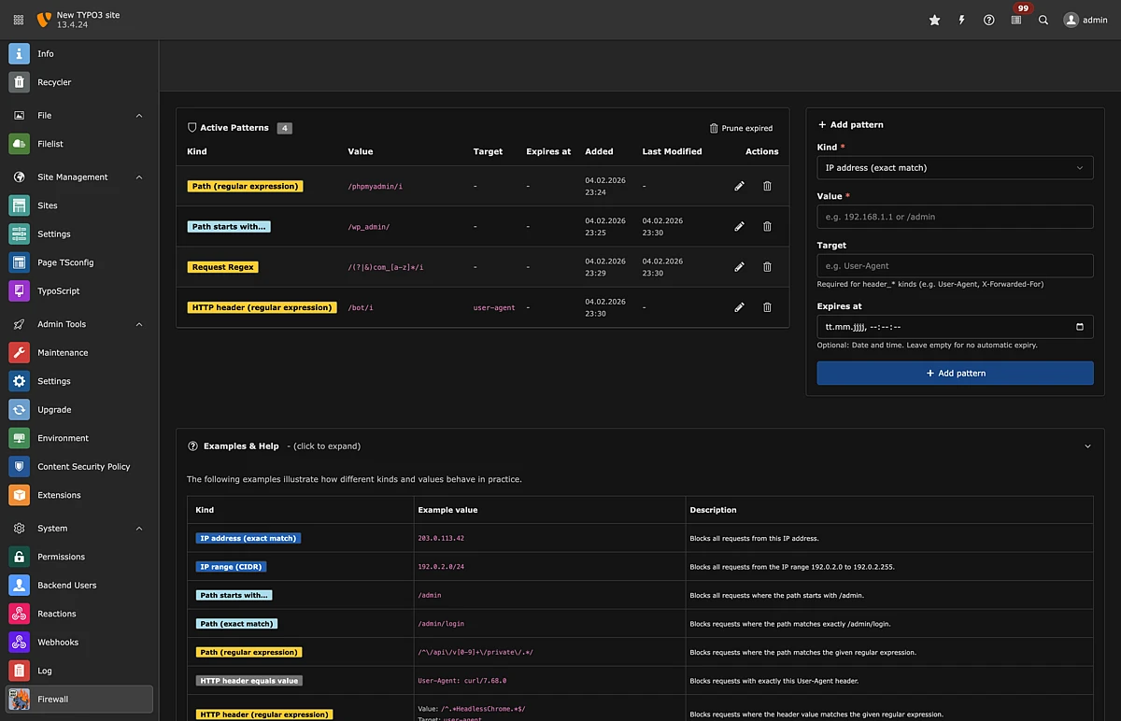Edit the Request Regex pattern row

(739, 267)
